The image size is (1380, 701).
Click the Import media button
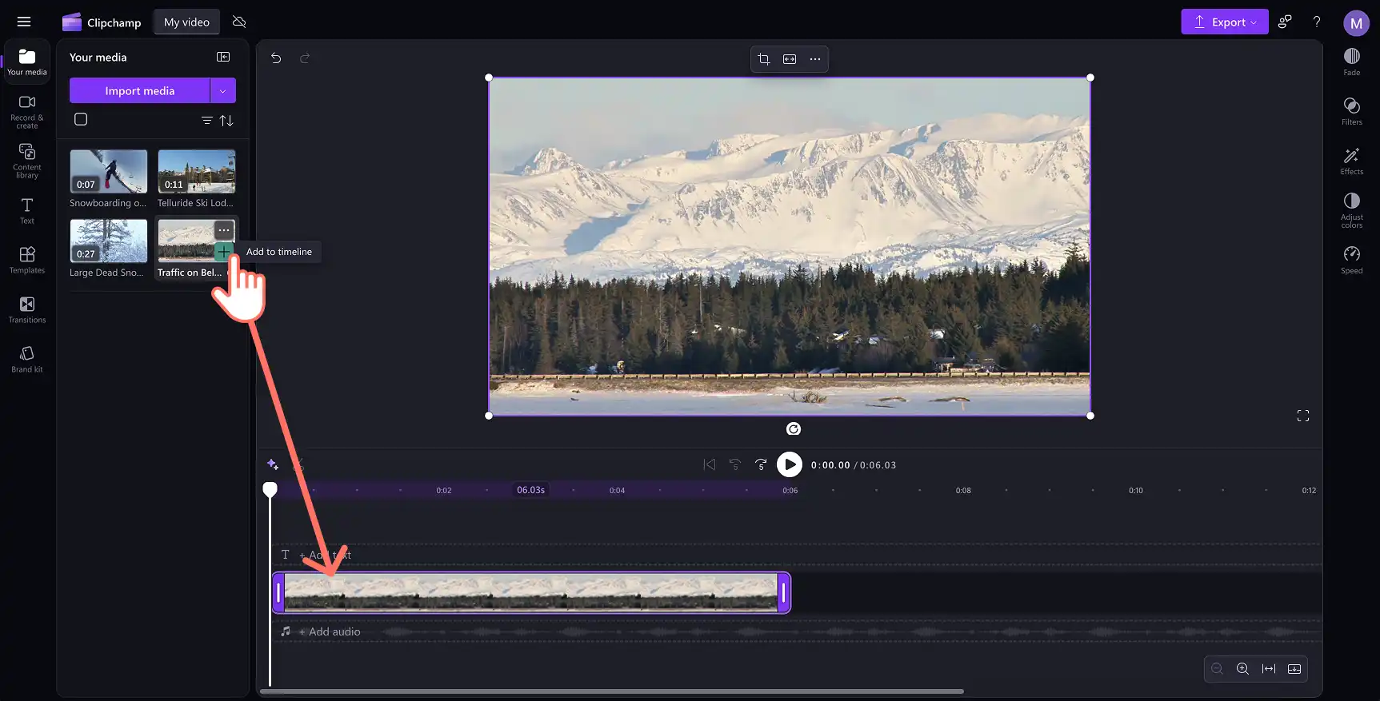point(139,90)
